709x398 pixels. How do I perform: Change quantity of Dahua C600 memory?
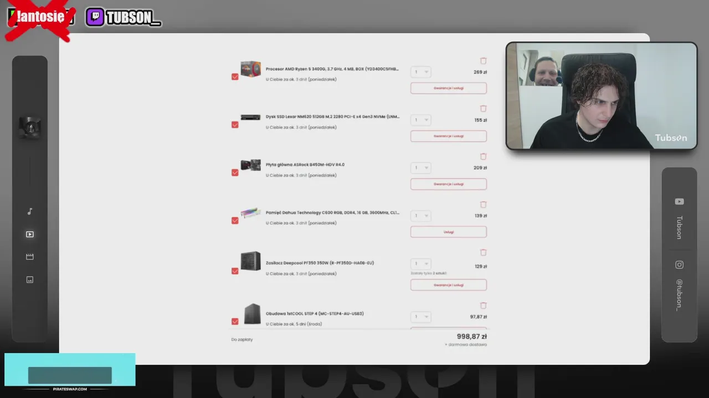pyautogui.click(x=421, y=216)
